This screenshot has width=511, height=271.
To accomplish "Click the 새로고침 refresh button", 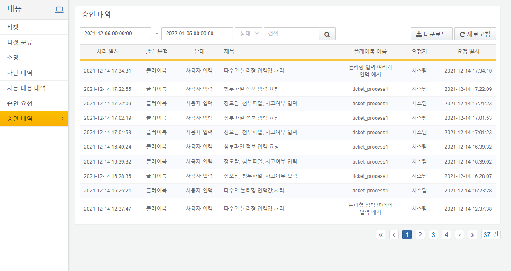I will pyautogui.click(x=475, y=34).
